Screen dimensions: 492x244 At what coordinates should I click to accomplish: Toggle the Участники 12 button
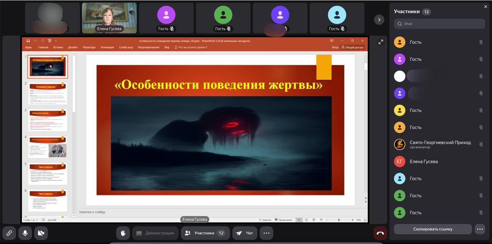click(206, 233)
